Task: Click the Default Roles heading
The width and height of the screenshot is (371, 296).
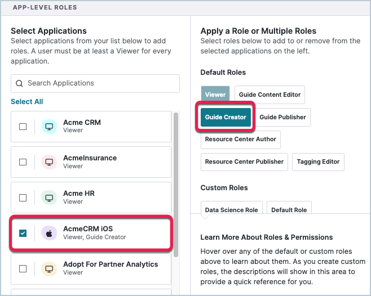Action: pyautogui.click(x=223, y=72)
